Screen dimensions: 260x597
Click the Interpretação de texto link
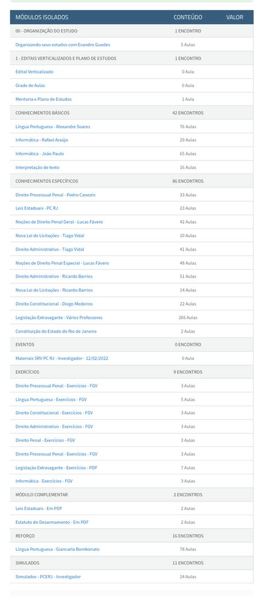click(37, 167)
